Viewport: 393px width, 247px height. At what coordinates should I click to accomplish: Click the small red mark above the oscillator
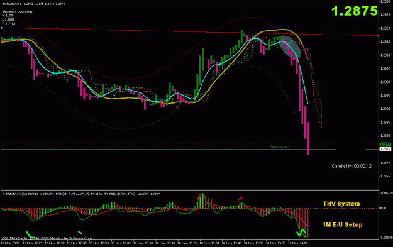[x=240, y=199]
